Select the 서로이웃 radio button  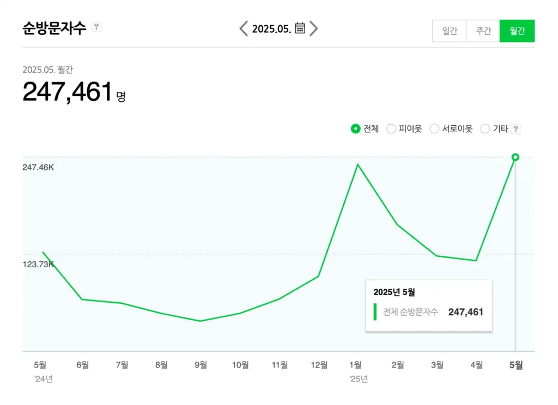[x=434, y=129]
